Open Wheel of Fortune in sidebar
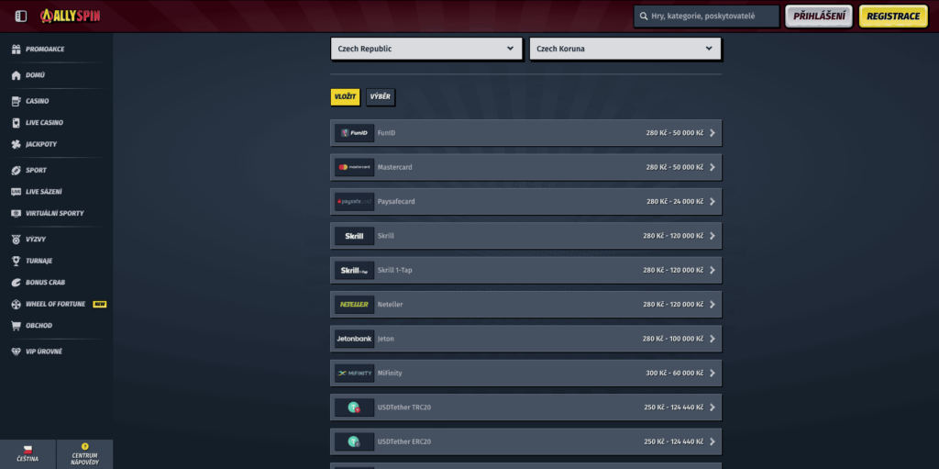The image size is (939, 469). [55, 304]
